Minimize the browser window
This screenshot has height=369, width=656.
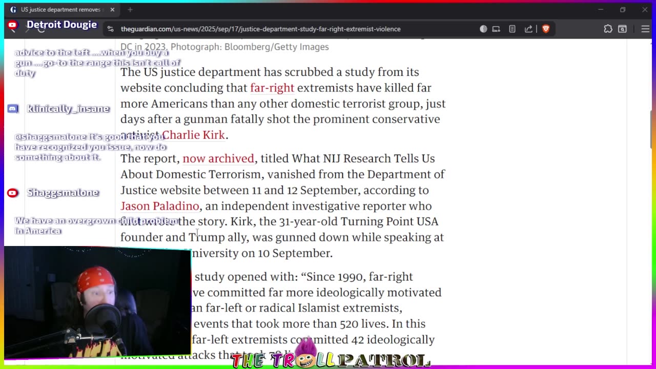[601, 10]
